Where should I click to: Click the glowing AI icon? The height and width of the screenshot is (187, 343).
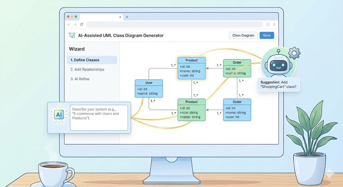59,115
